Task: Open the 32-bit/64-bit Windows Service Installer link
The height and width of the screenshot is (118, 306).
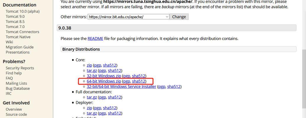Action: pyautogui.click(x=122, y=86)
